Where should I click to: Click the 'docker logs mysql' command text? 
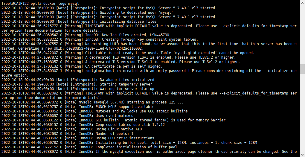click(x=61, y=4)
